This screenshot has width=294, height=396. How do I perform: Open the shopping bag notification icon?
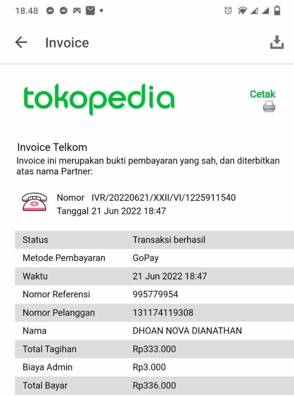coord(90,11)
